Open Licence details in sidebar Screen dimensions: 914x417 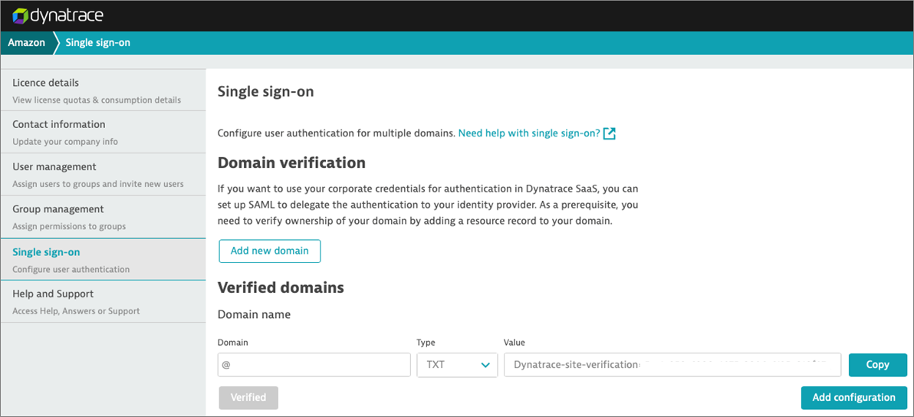click(x=104, y=90)
